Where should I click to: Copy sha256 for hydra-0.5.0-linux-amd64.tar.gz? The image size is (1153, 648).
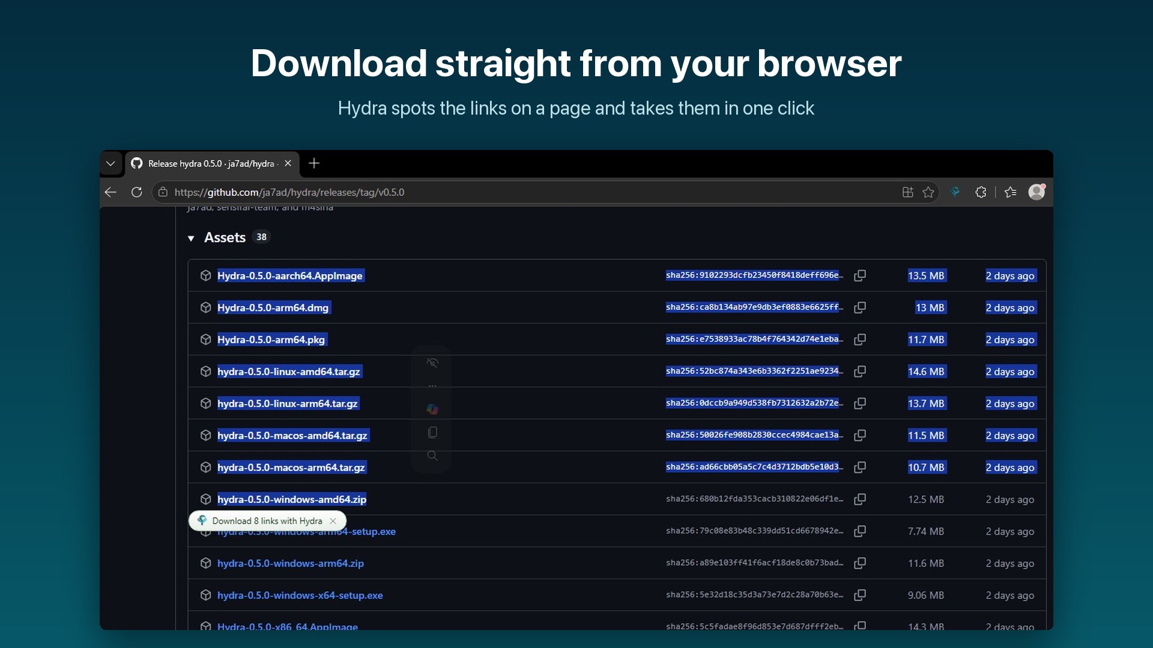pyautogui.click(x=860, y=371)
